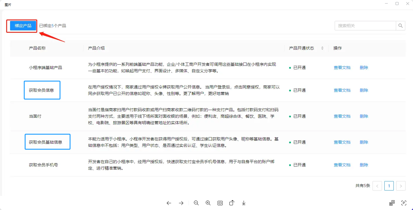Zoom in using the magnifier plus icon

[x=208, y=203]
